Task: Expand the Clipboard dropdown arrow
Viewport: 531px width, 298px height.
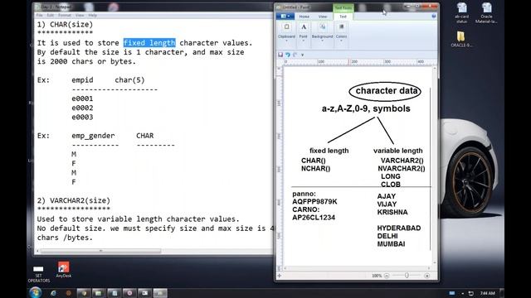Action: click(286, 41)
